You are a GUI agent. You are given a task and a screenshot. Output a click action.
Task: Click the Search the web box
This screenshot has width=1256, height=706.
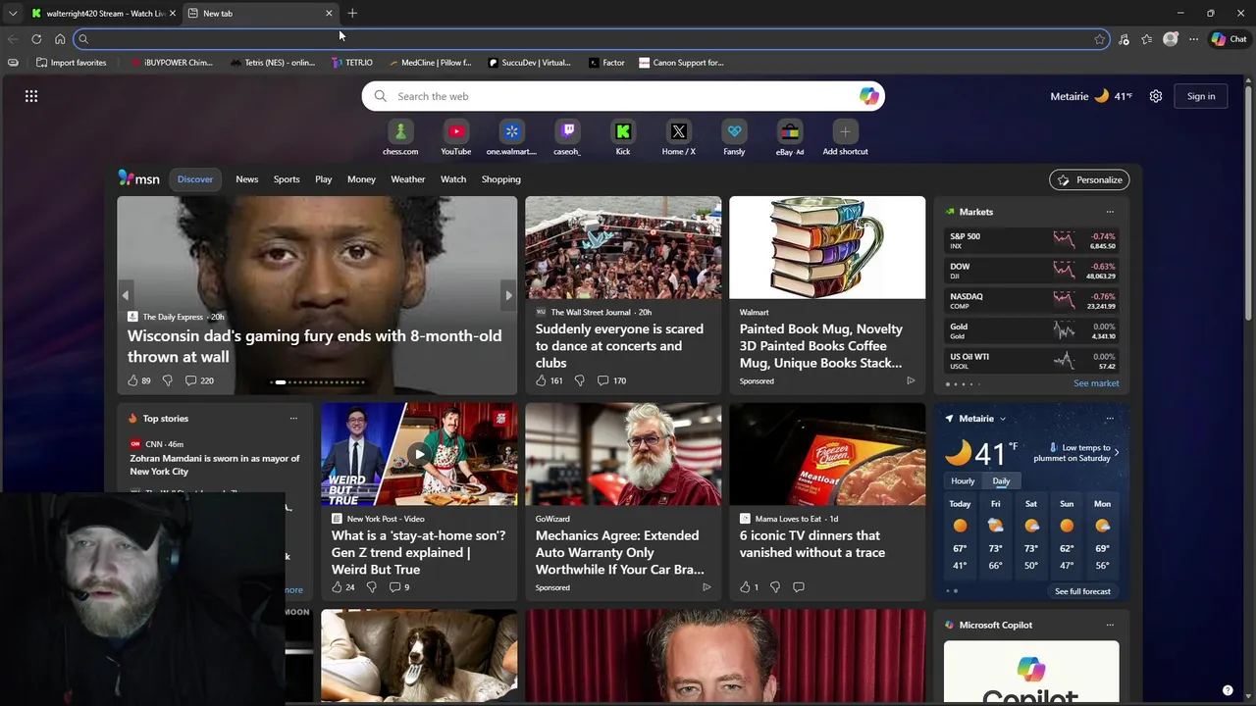pyautogui.click(x=623, y=96)
